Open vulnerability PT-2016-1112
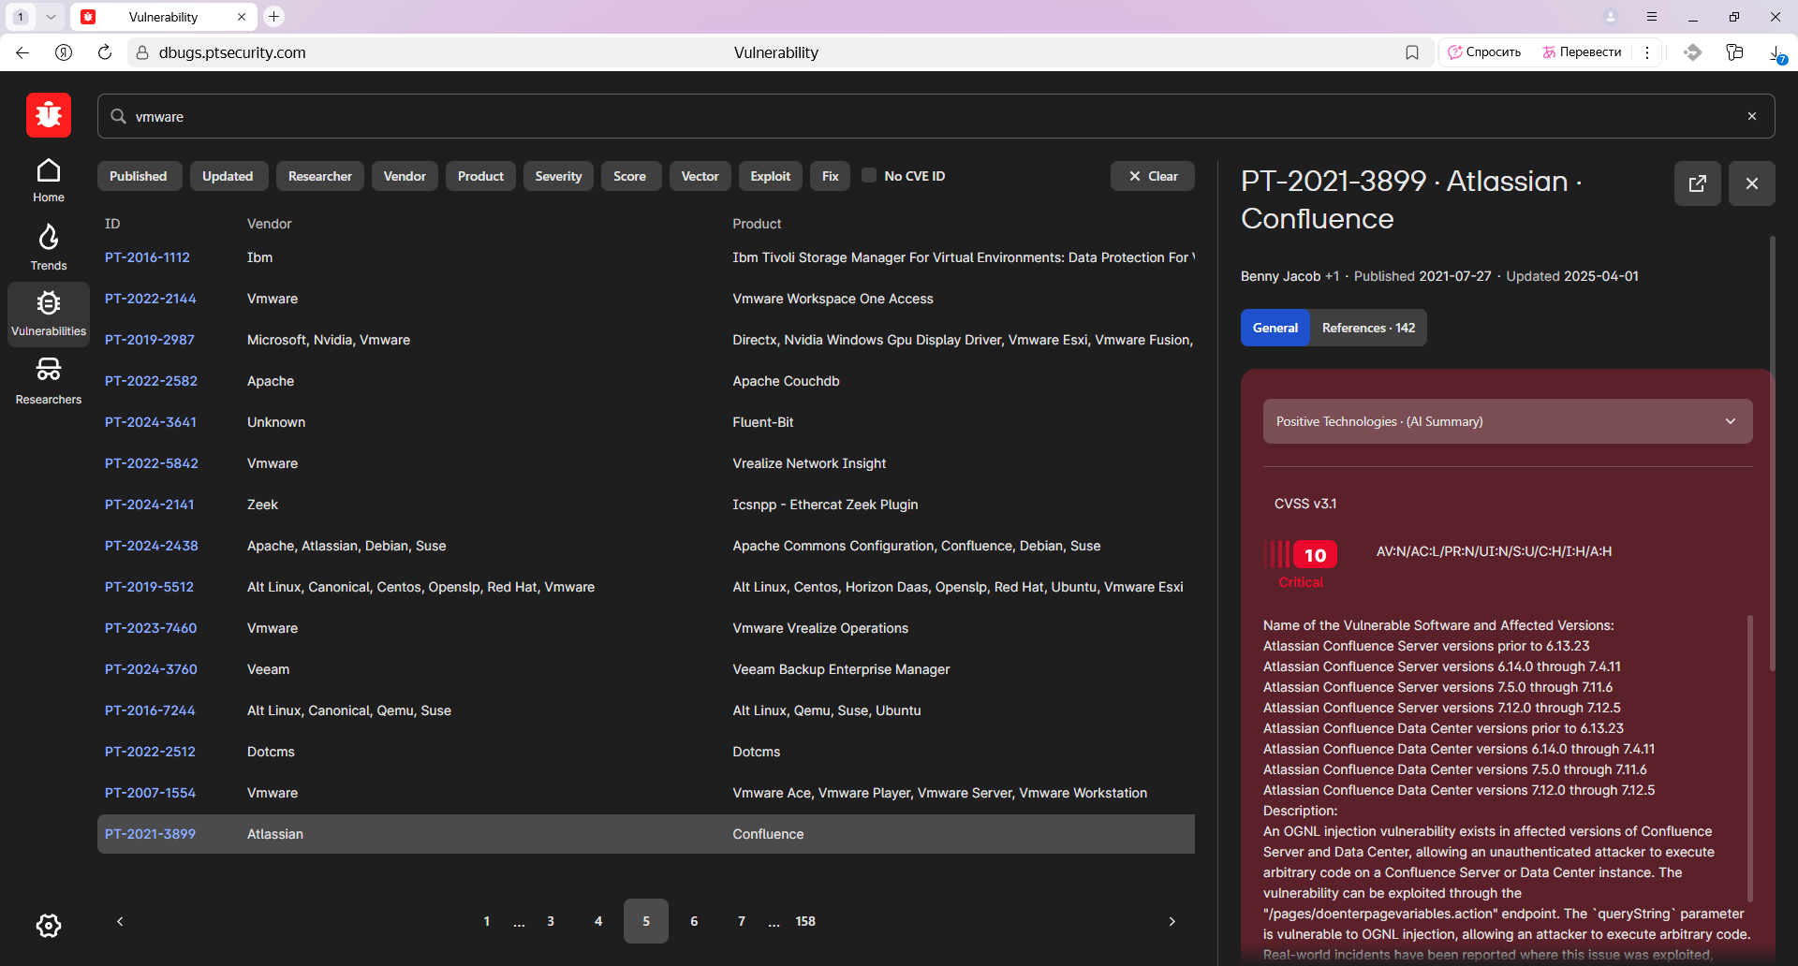Screen dimensions: 1798x966 tap(147, 257)
